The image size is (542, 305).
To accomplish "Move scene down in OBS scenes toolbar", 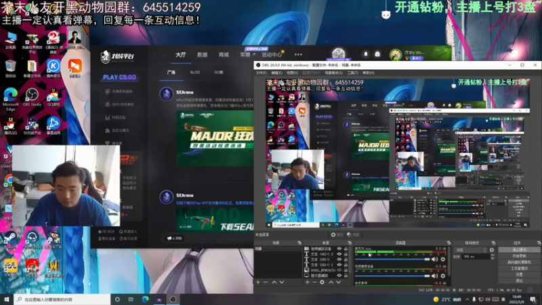I will [282, 282].
